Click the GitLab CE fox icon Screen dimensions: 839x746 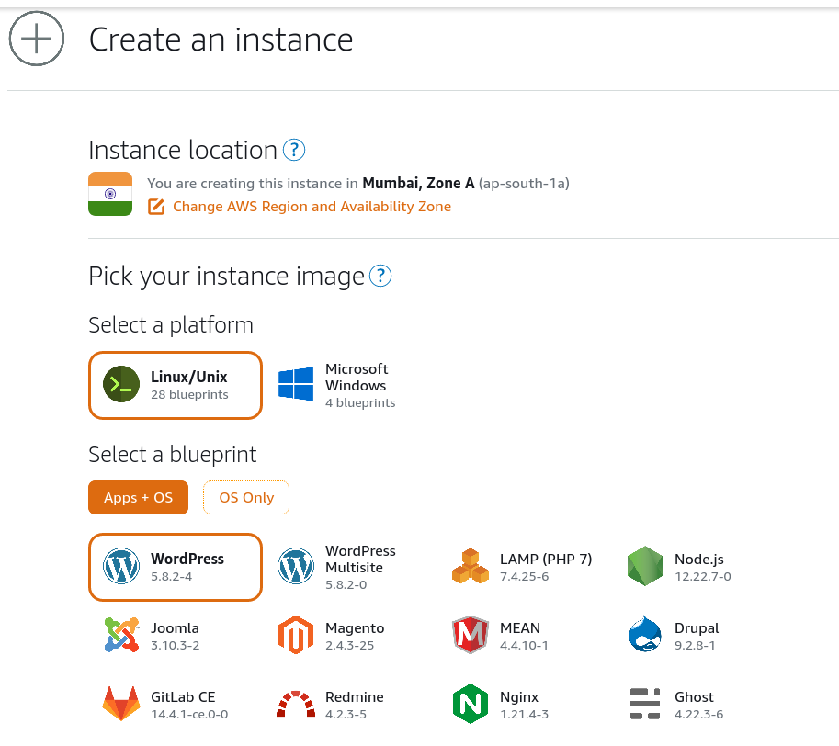(121, 704)
